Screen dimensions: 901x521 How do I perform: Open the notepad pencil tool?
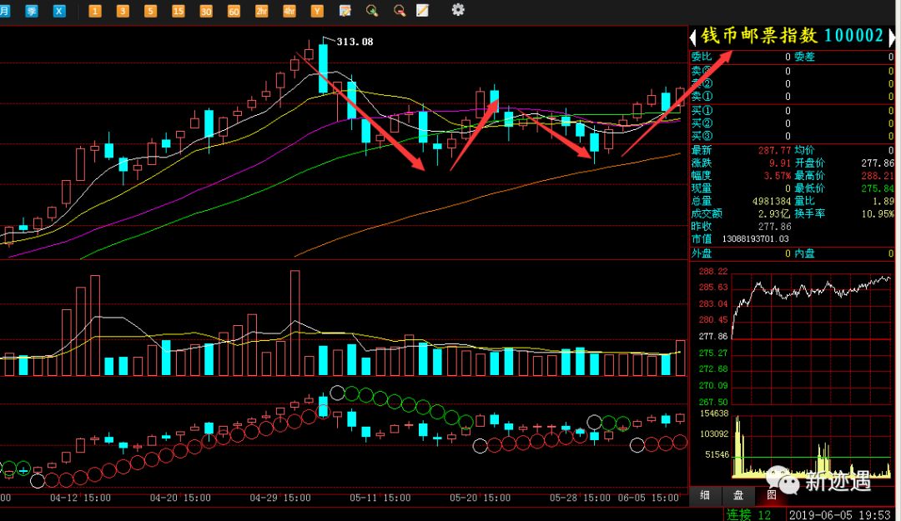coord(422,10)
